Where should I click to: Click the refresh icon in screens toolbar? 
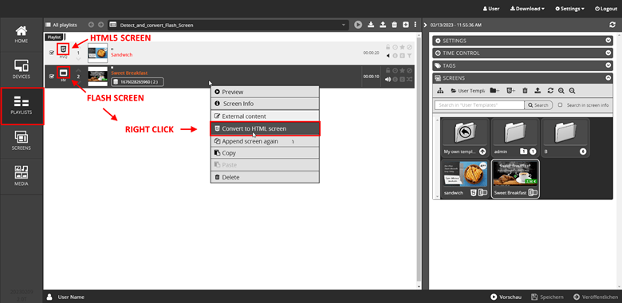click(550, 90)
